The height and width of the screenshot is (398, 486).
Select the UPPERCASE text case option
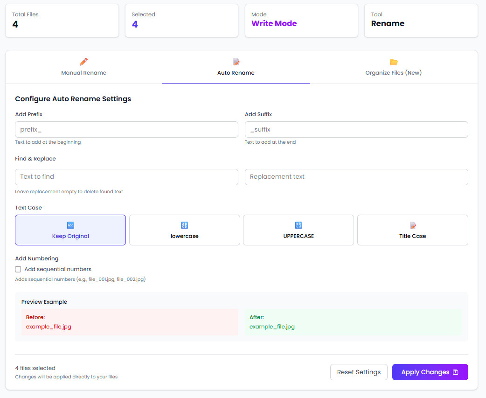click(298, 230)
